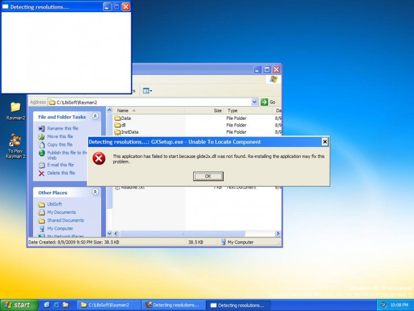This screenshot has width=414, height=311.
Task: Click the Go button beside address bar
Action: point(268,102)
